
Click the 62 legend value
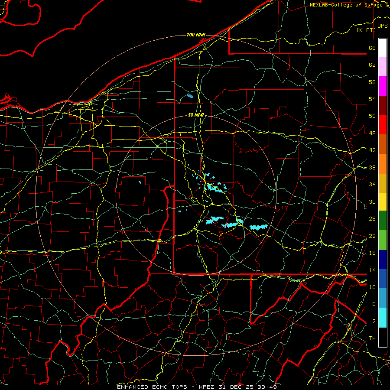pos(372,65)
